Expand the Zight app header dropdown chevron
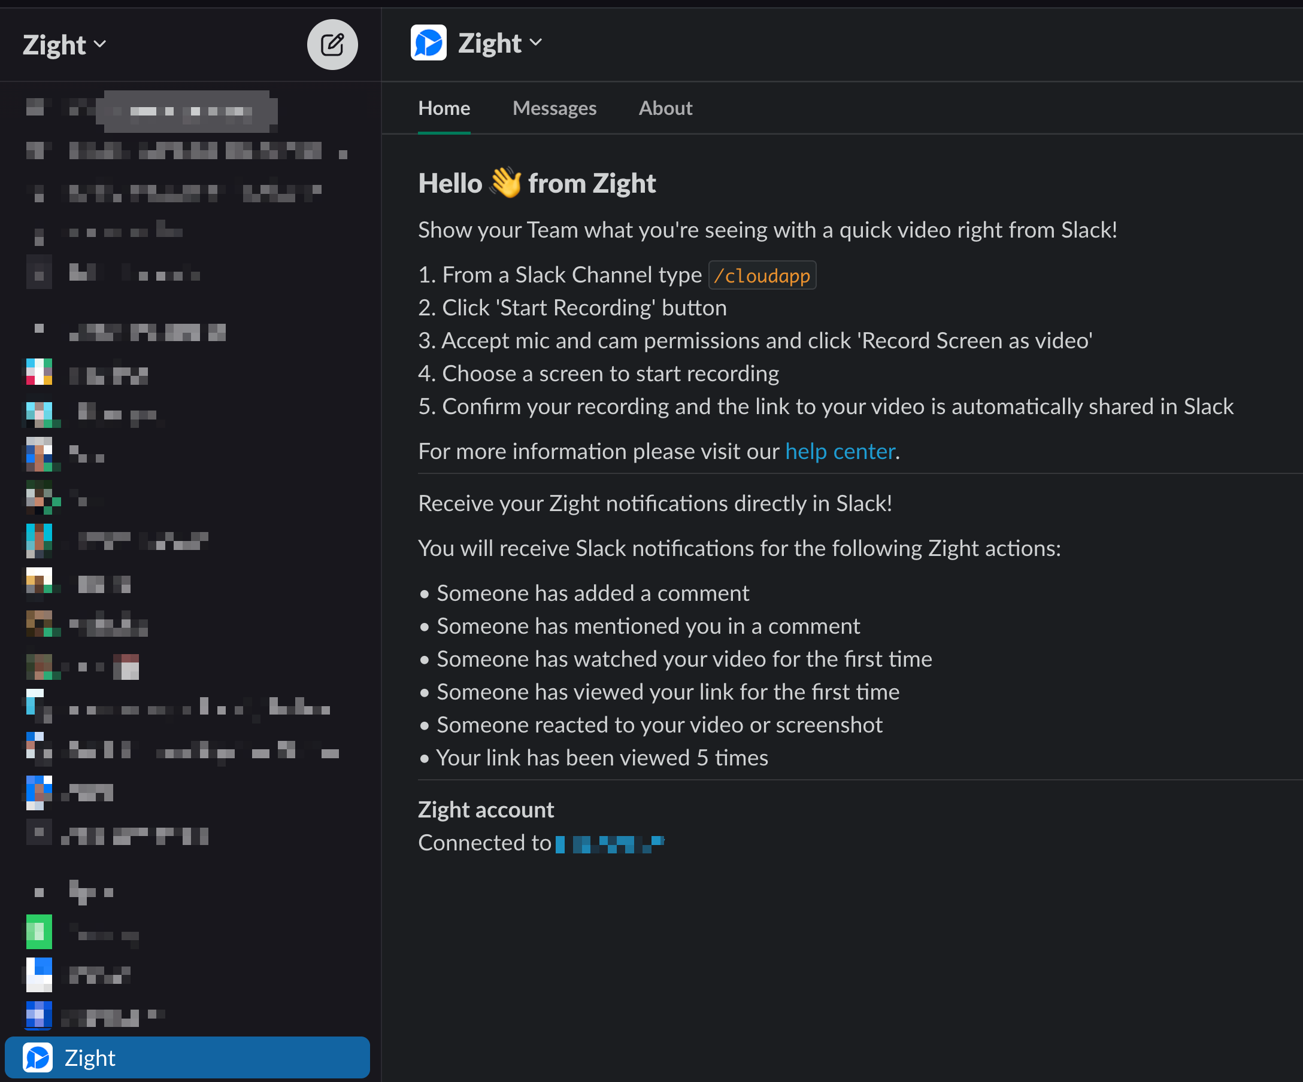This screenshot has height=1082, width=1303. (536, 42)
